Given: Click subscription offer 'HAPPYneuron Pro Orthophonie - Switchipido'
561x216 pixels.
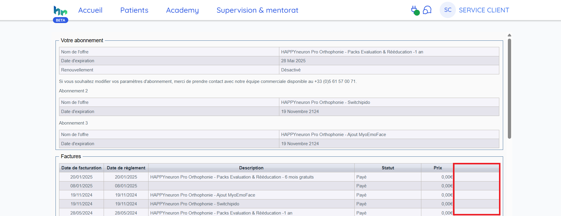Looking at the screenshot, I should tap(325, 102).
